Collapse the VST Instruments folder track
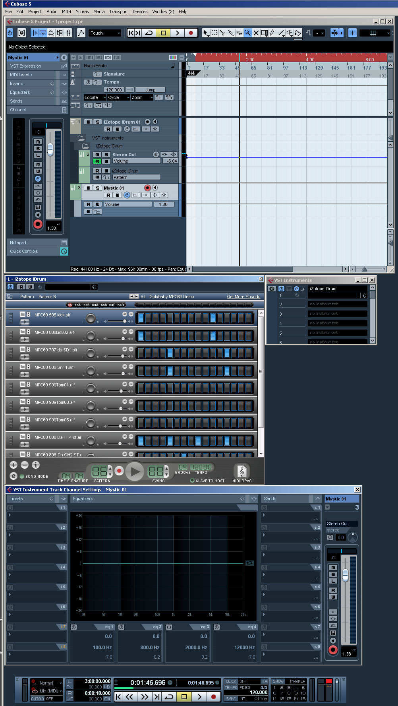 pyautogui.click(x=81, y=138)
